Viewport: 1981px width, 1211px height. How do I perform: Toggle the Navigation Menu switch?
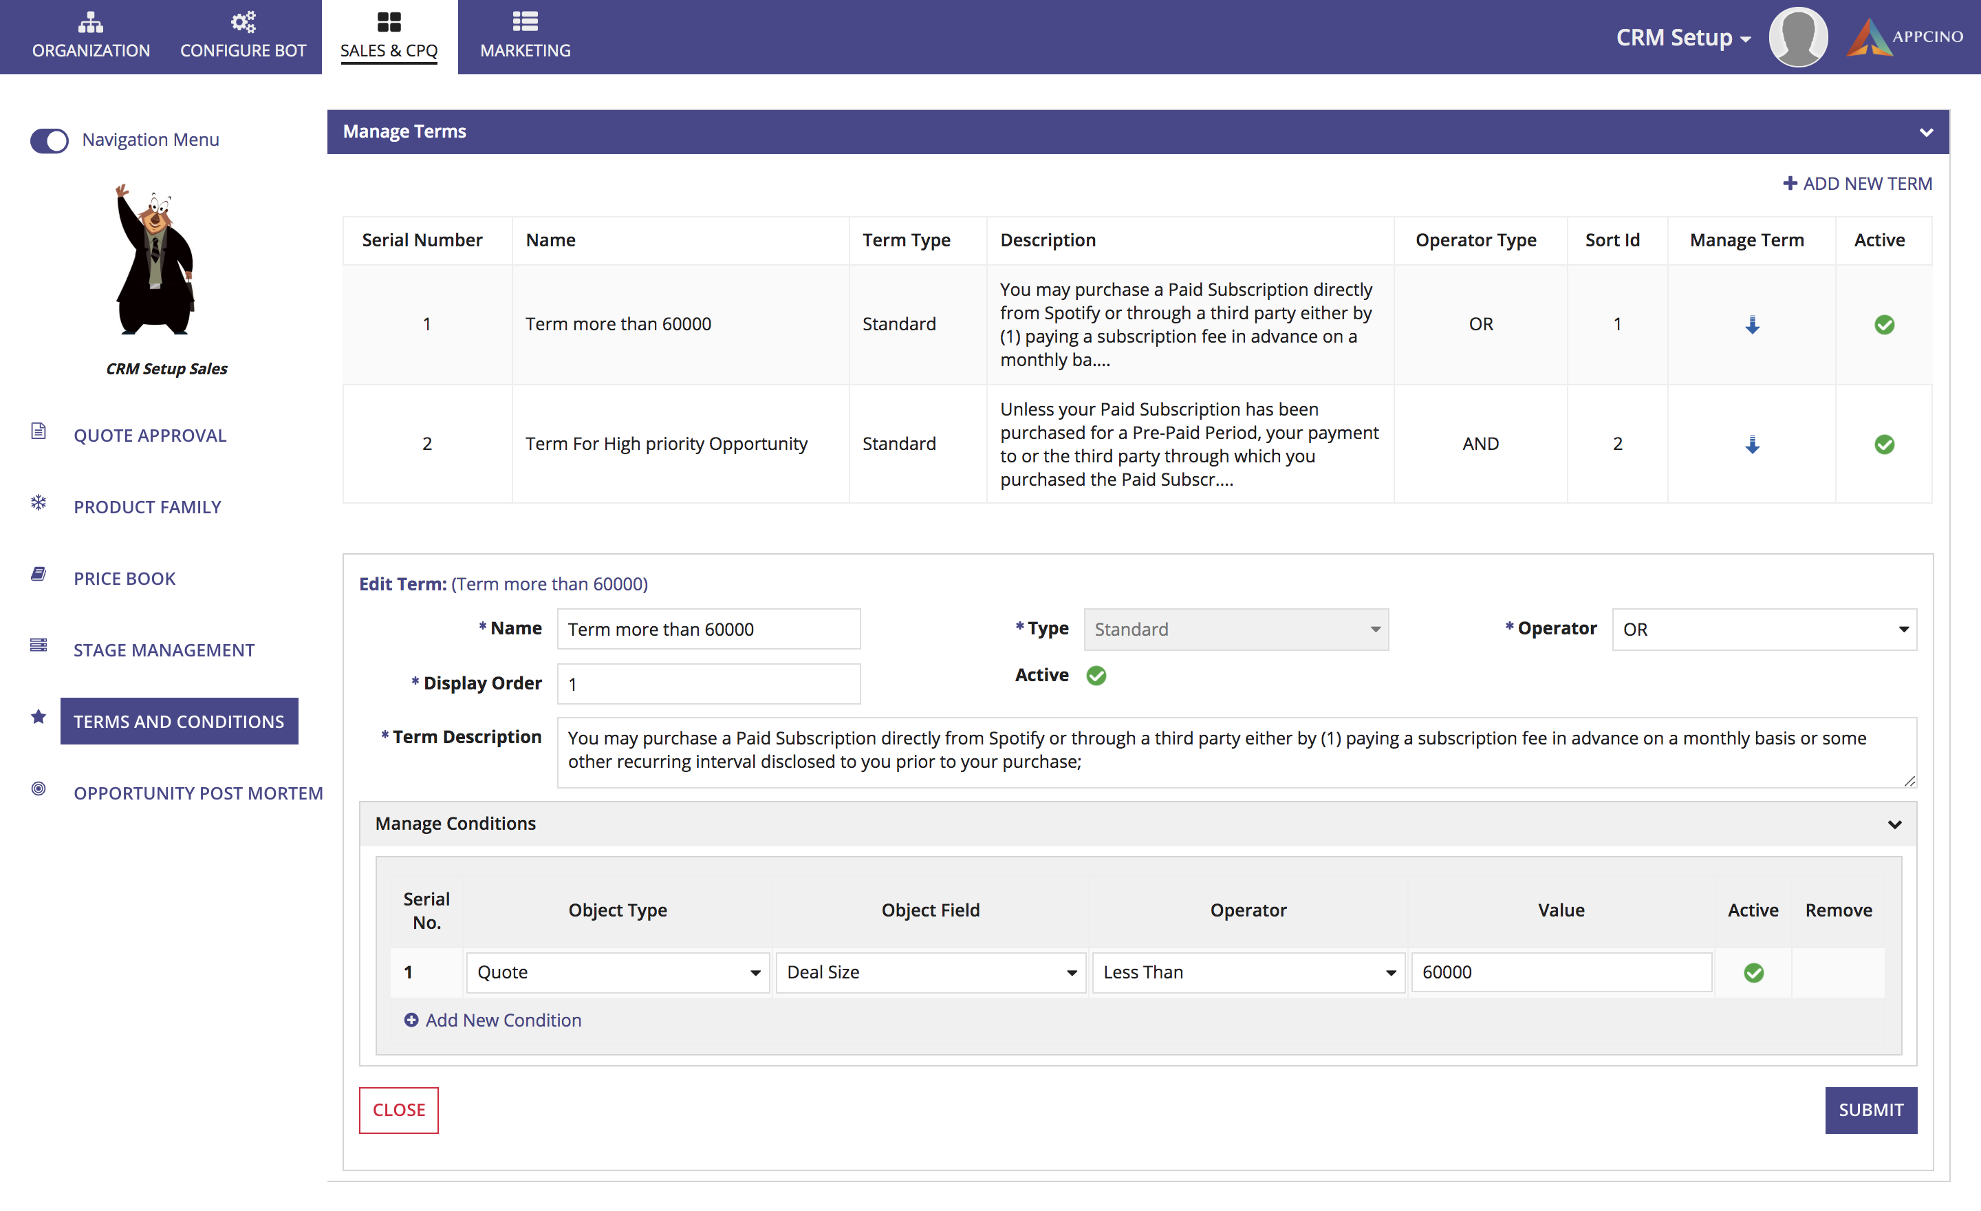[50, 141]
